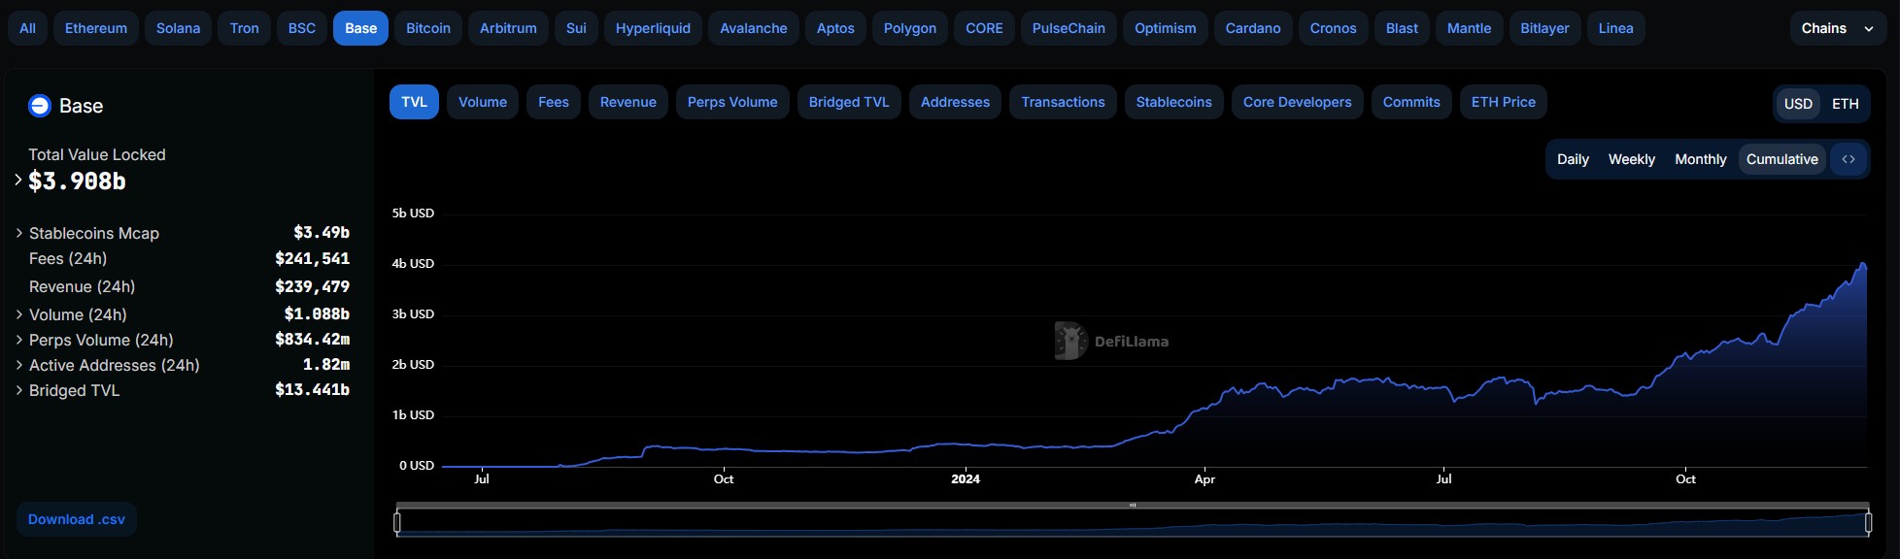The height and width of the screenshot is (559, 1900).
Task: Switch to BSC chain
Action: point(302,28)
